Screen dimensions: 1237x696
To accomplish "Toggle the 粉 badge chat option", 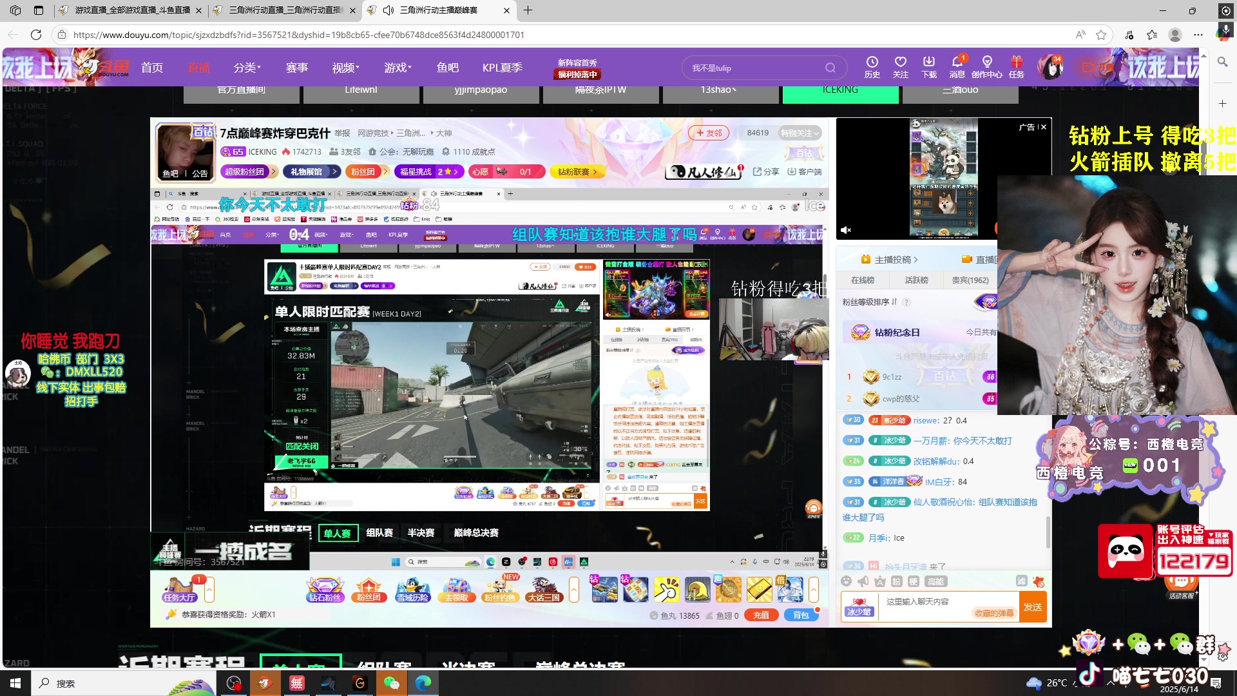I will (x=897, y=581).
